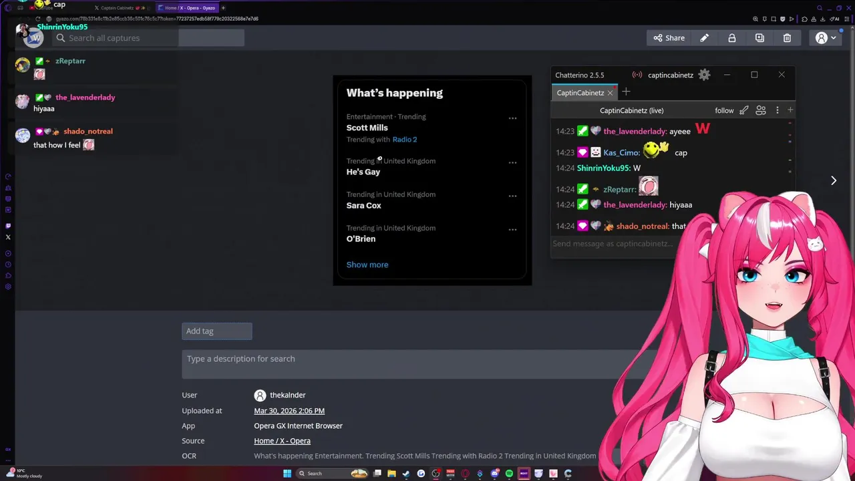Open the extensions cube icon
855x481 pixels.
coord(804,19)
